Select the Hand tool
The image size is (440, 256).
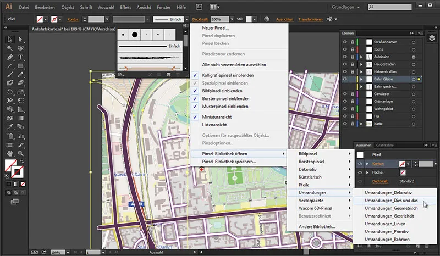tap(10, 153)
